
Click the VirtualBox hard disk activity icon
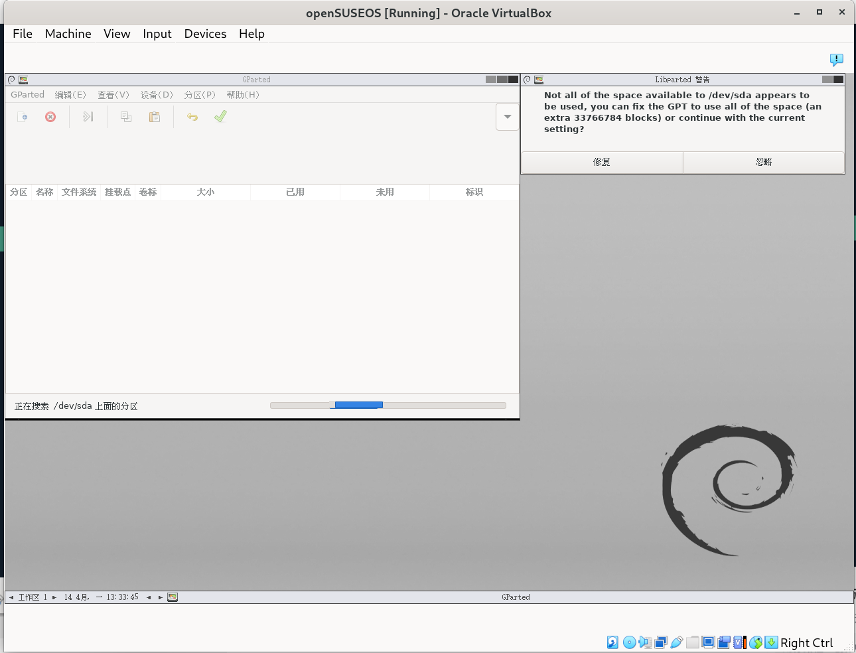[x=612, y=642]
